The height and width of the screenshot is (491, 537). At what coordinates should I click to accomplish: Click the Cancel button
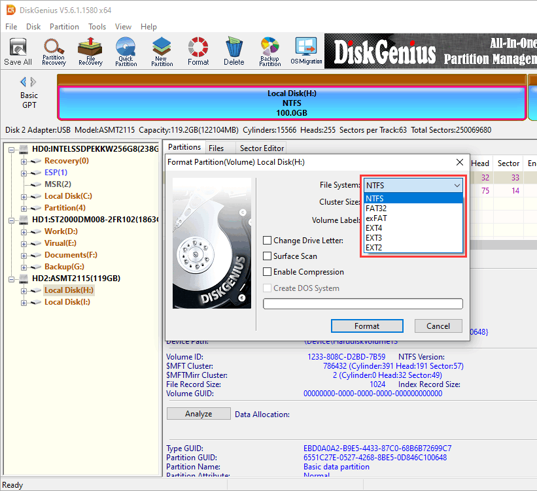coord(438,326)
